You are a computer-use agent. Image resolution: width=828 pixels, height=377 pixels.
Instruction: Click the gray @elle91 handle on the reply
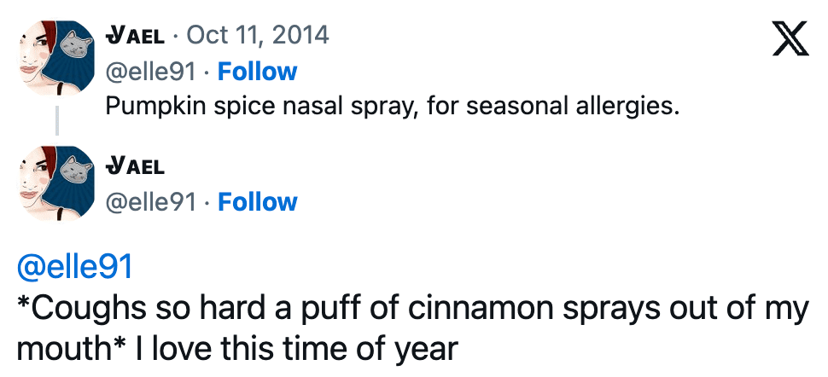[x=149, y=202]
